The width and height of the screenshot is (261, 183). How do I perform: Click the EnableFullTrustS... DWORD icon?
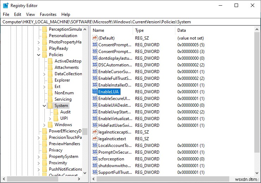tap(95, 78)
